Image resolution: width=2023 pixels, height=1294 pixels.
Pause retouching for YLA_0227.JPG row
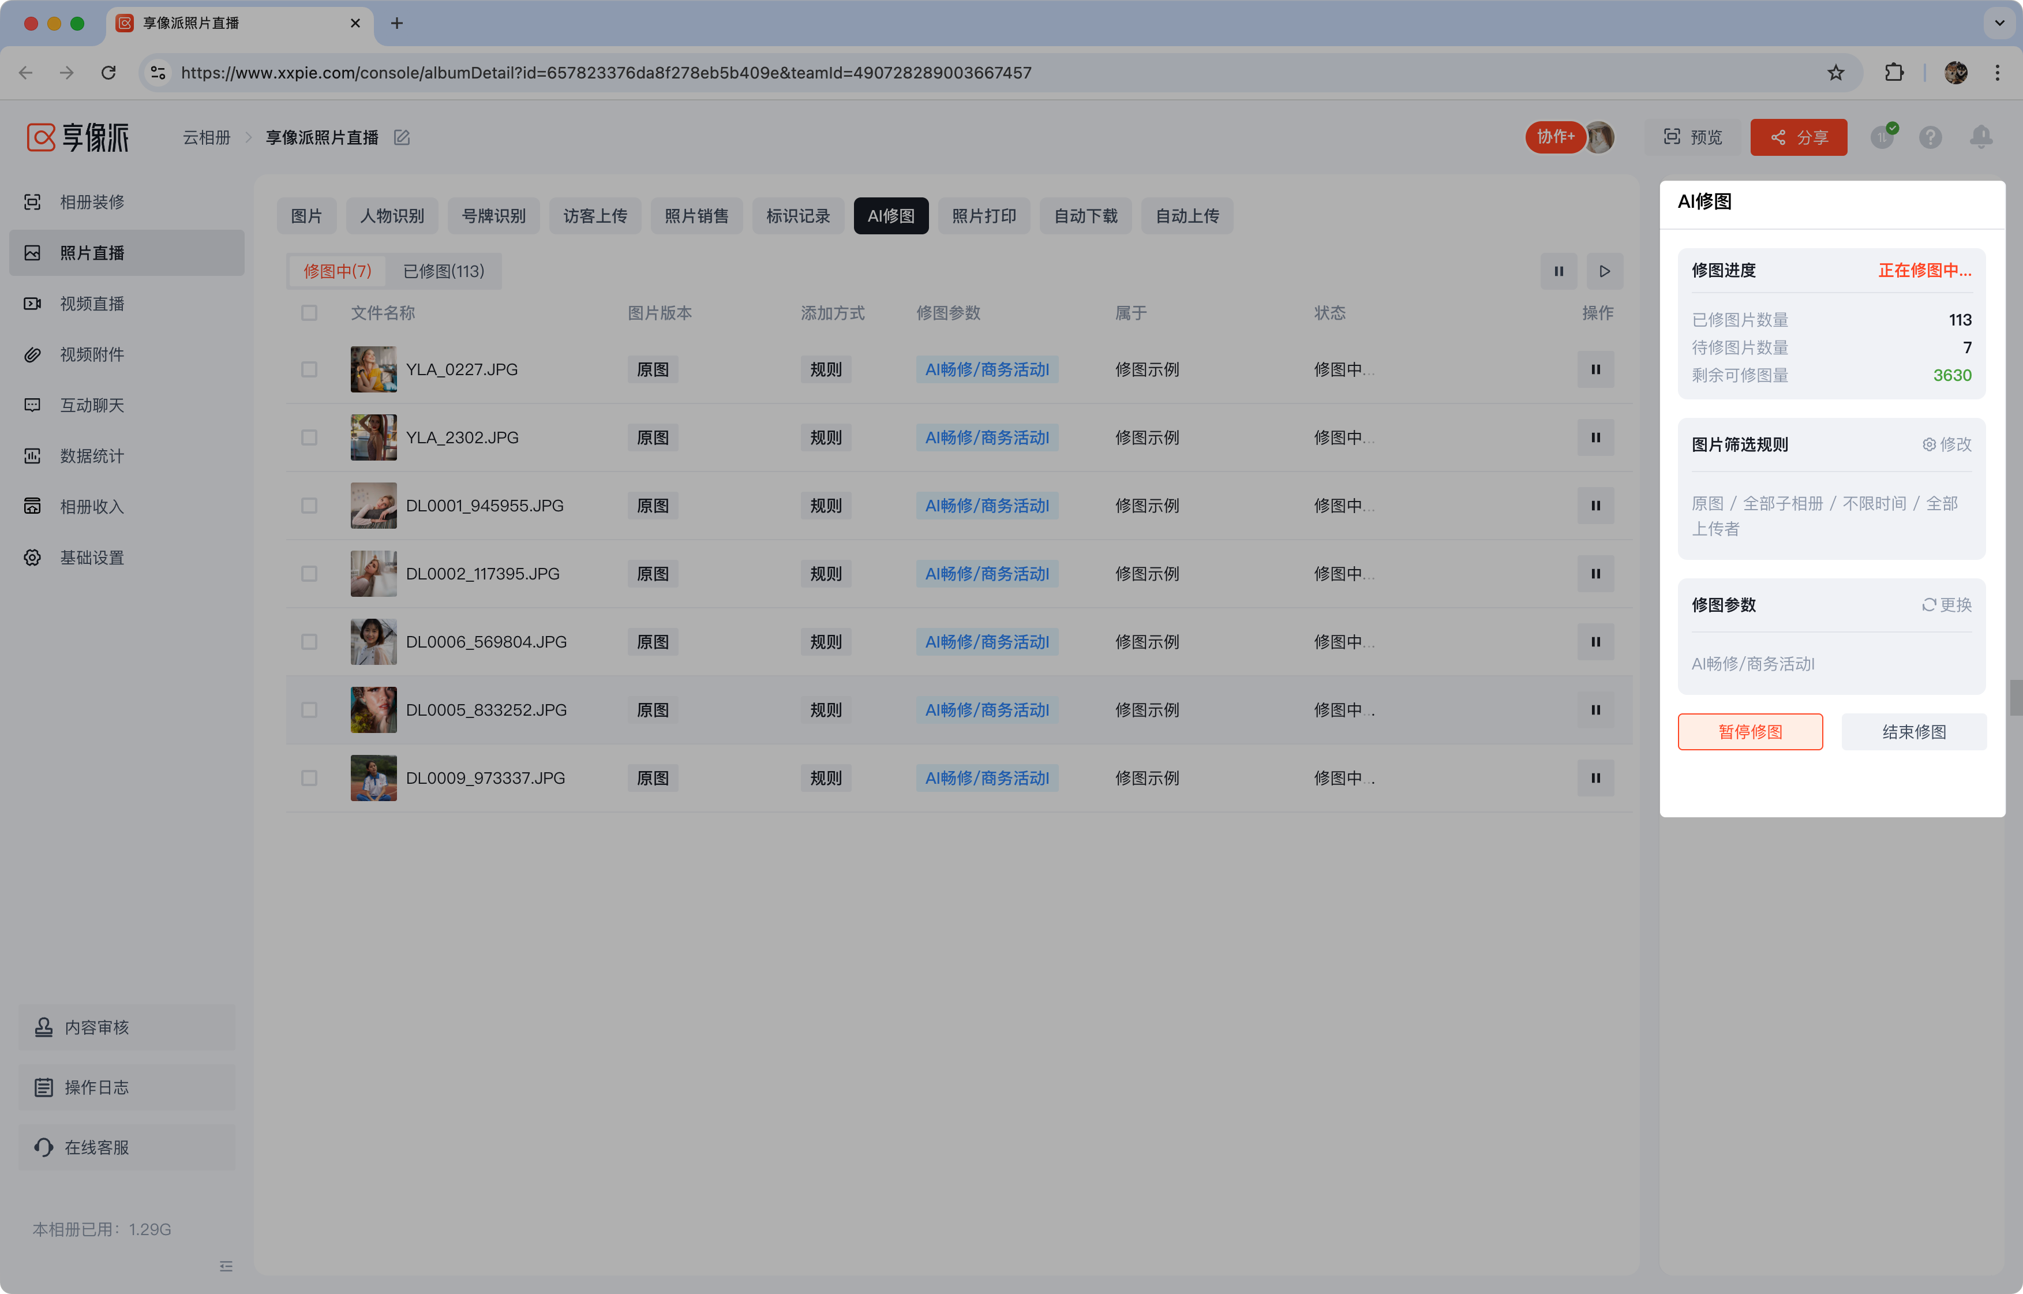(x=1595, y=370)
